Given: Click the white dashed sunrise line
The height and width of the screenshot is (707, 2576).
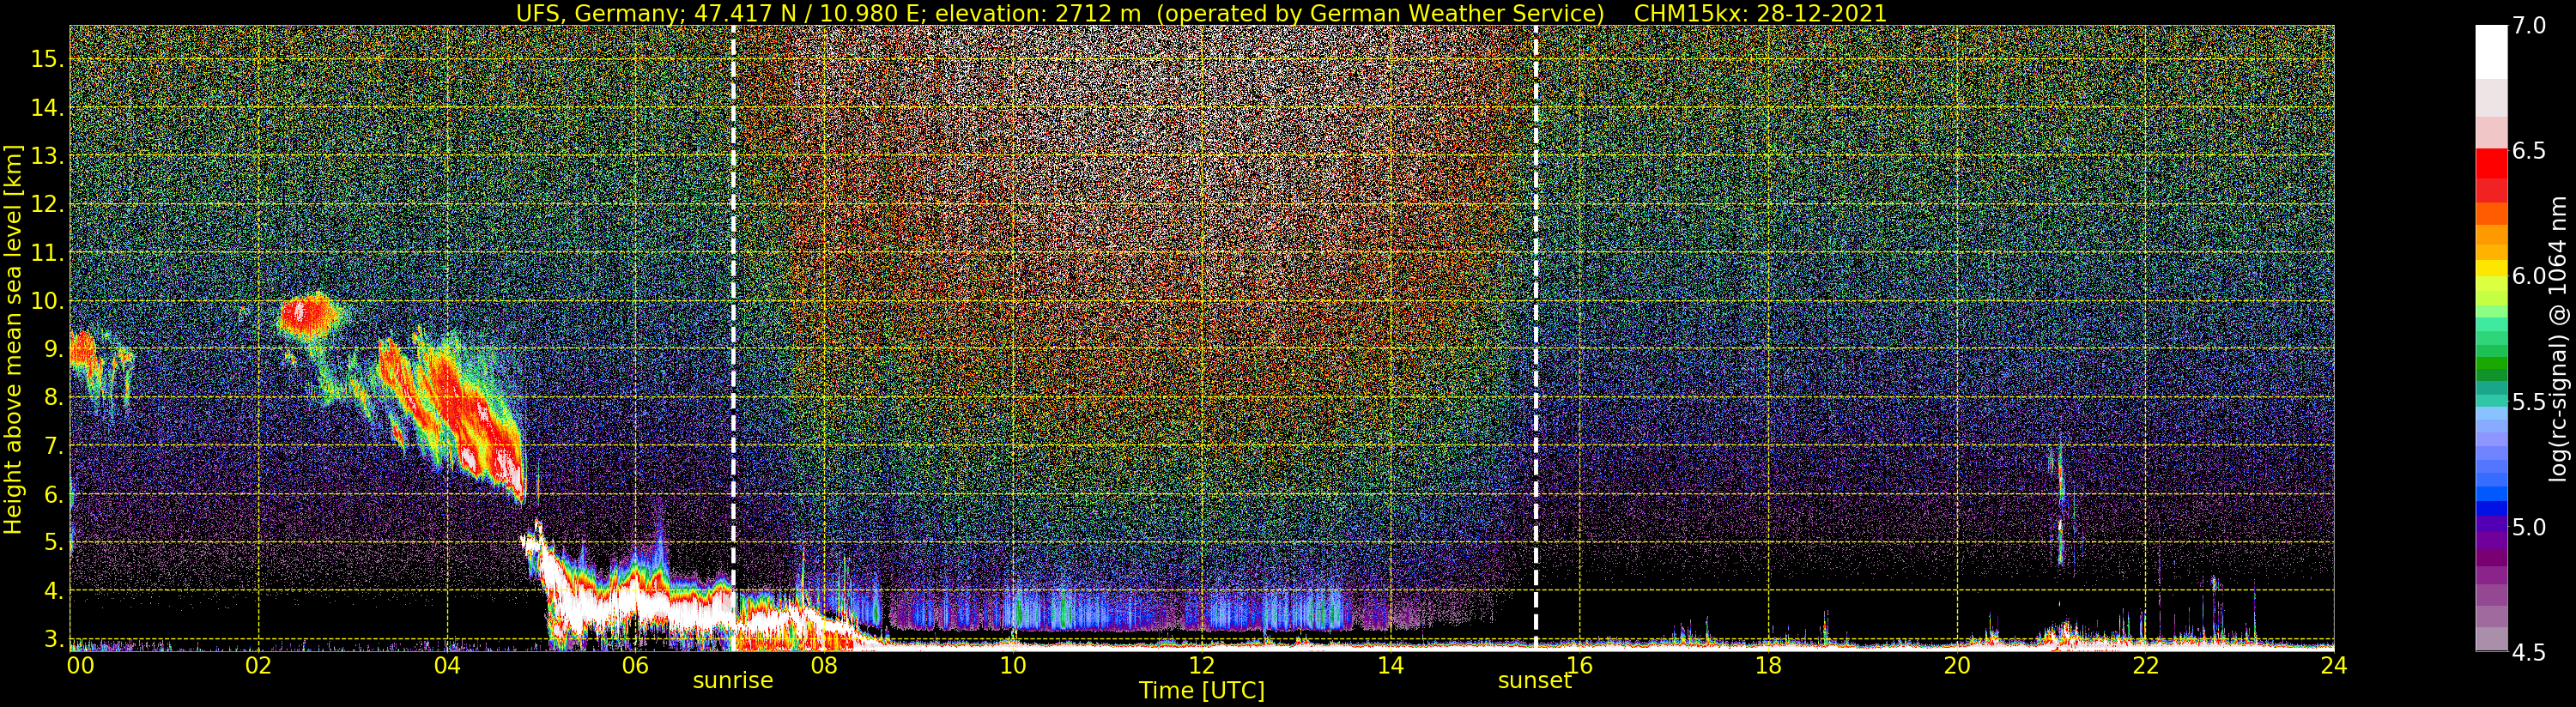Looking at the screenshot, I should (734, 300).
